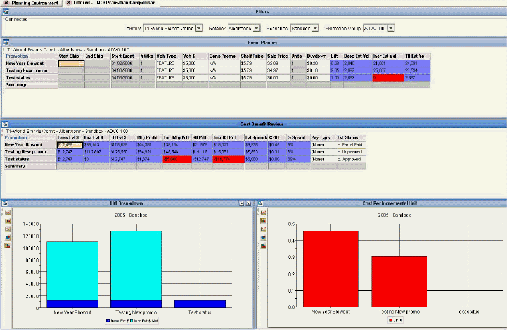
Task: Switch Cost Per Incremental Unit to bar chart
Action: tap(264, 221)
